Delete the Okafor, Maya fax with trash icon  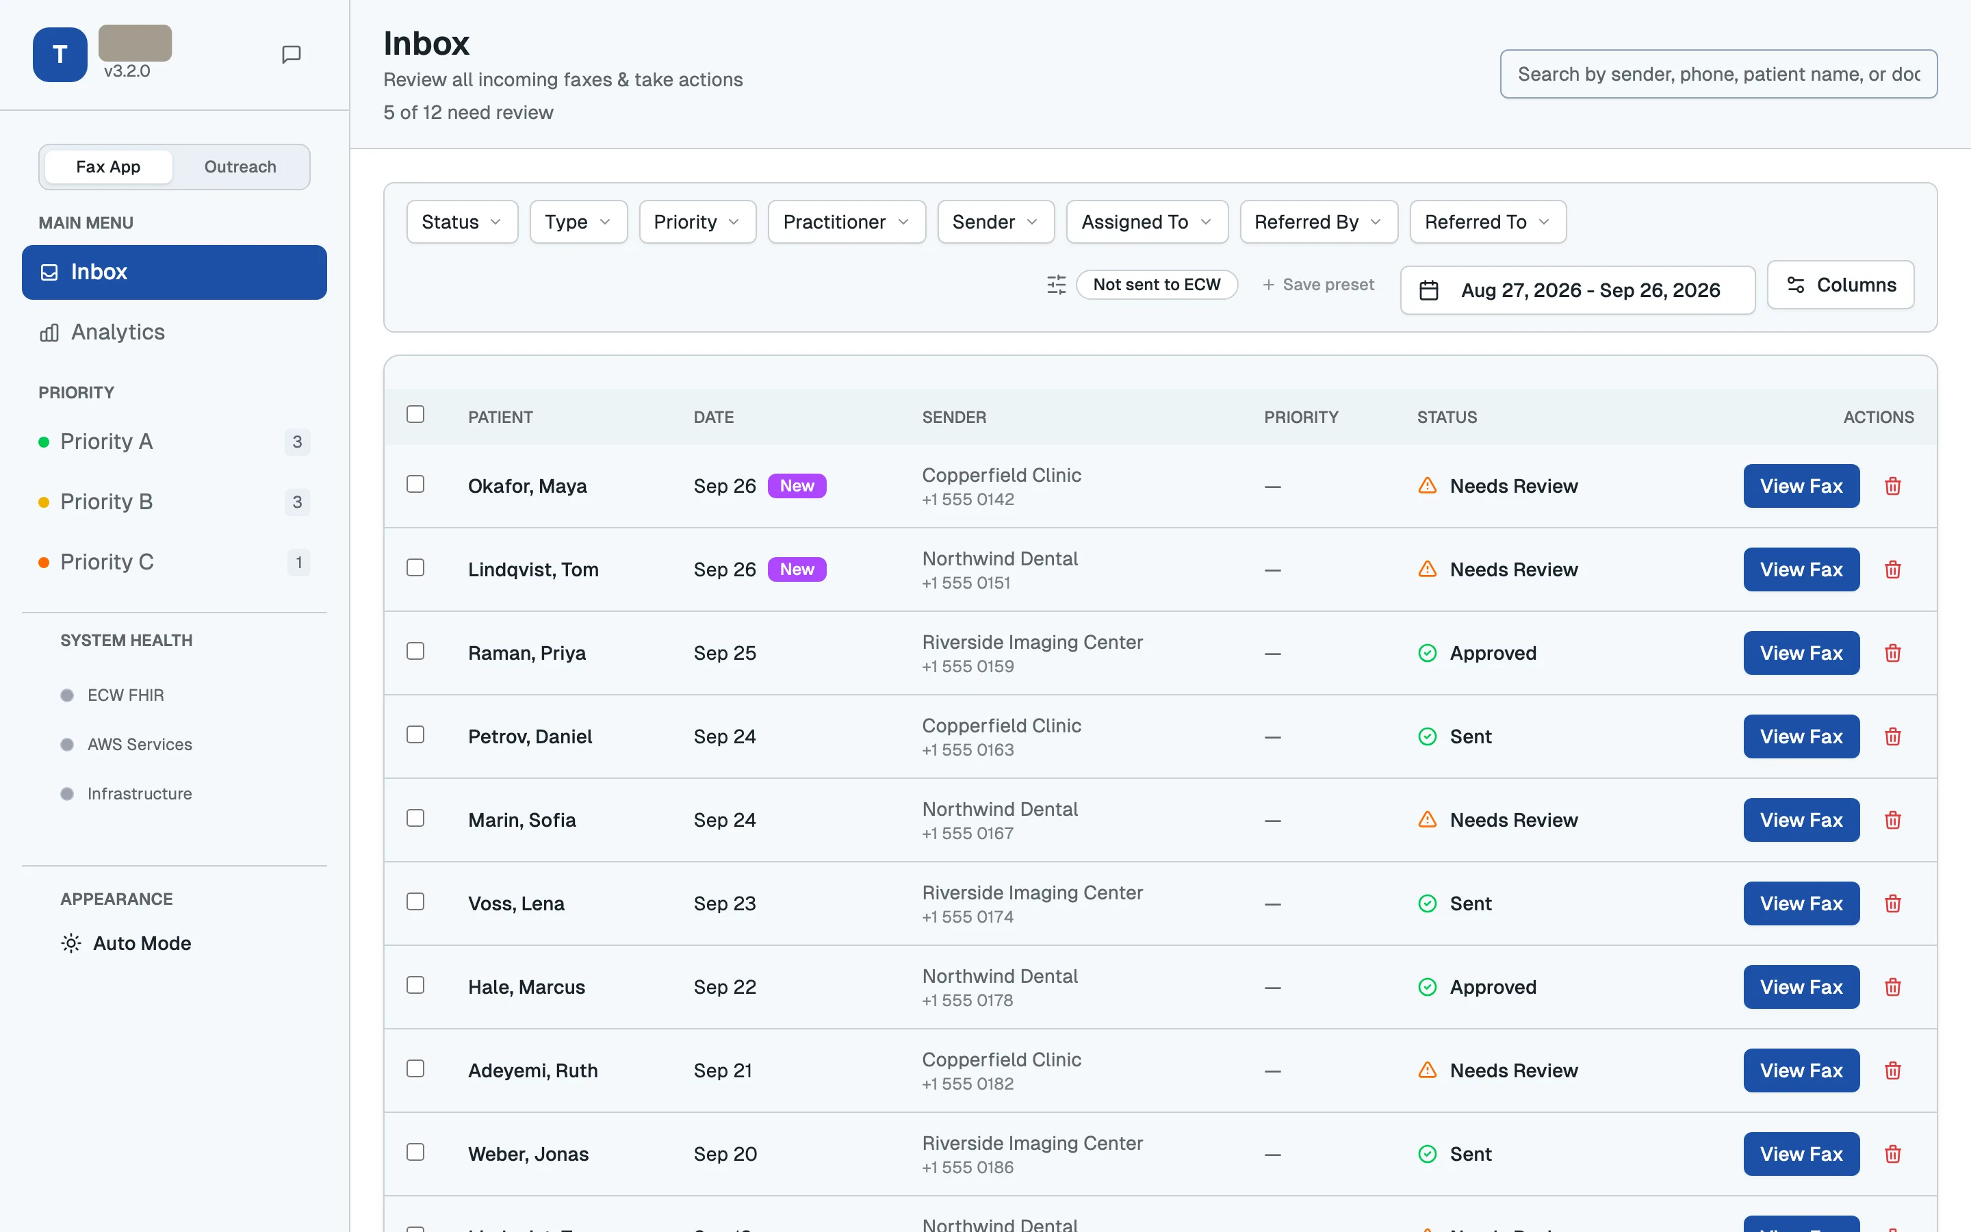click(1893, 487)
